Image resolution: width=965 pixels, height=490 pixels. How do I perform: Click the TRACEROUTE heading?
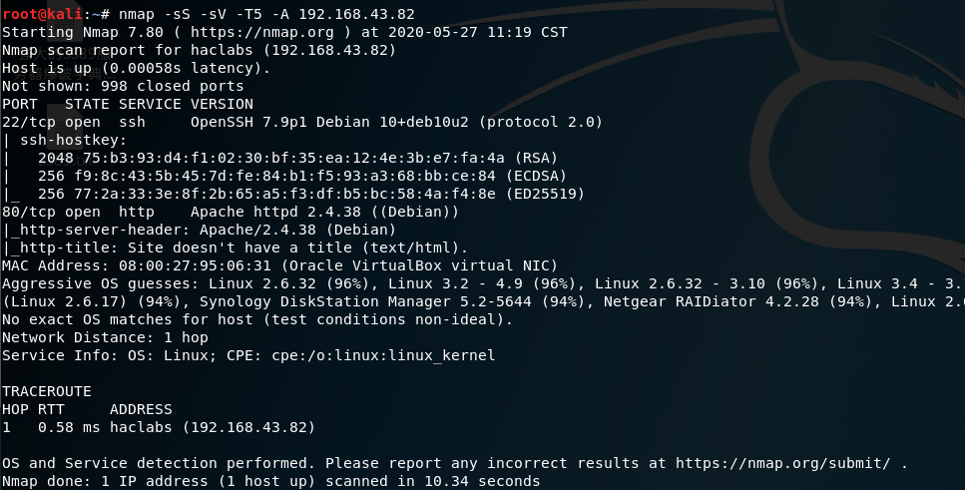47,391
